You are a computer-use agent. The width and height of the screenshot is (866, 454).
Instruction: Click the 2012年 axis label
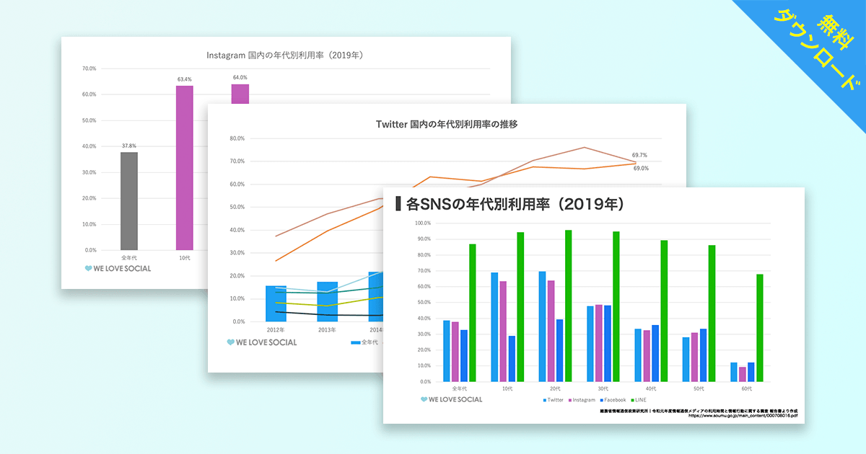[x=276, y=329]
